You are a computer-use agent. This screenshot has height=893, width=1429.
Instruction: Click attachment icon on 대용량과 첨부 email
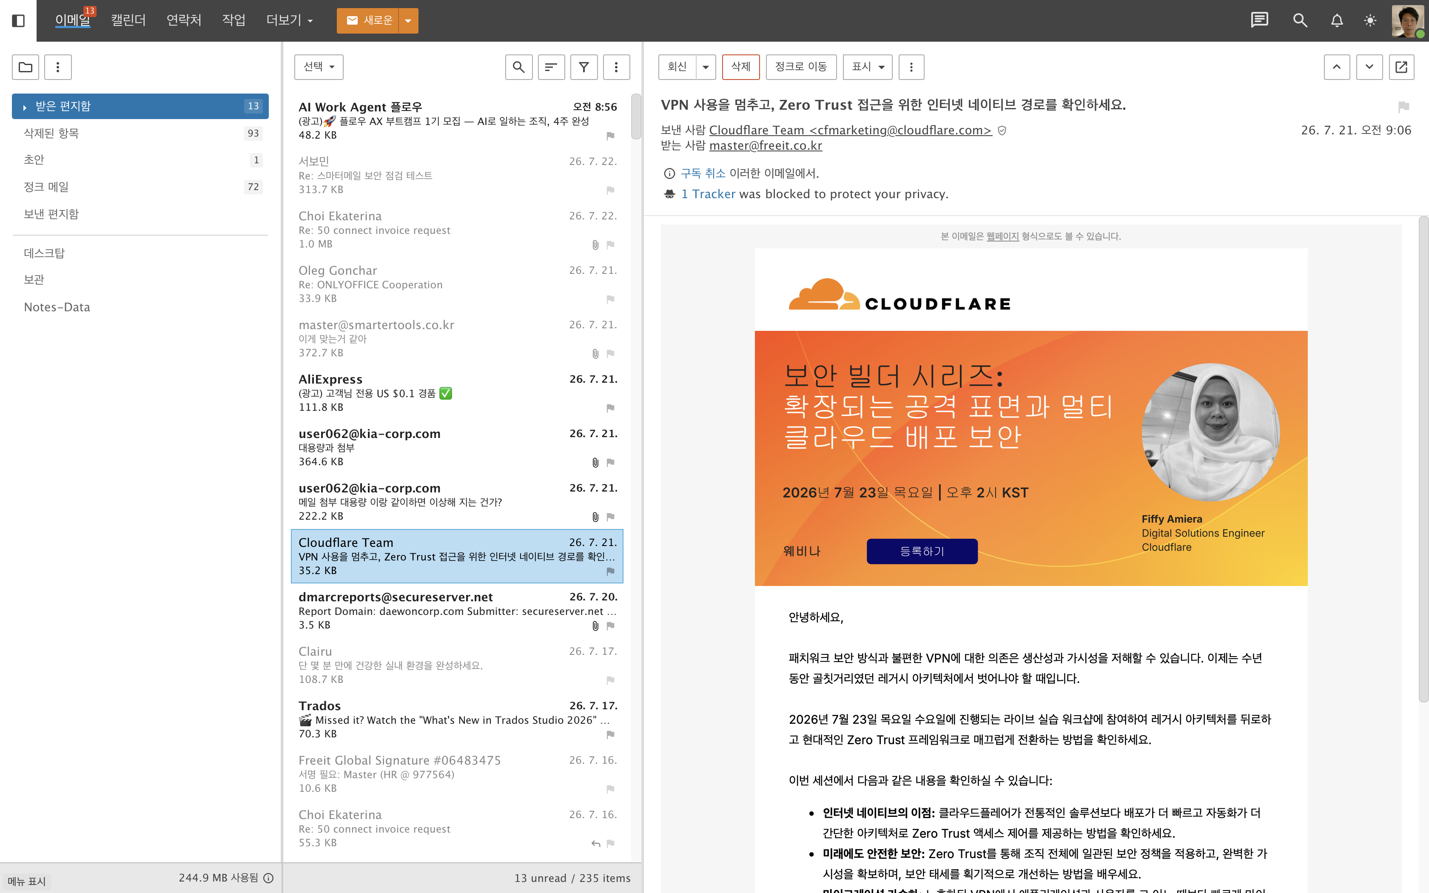(595, 463)
